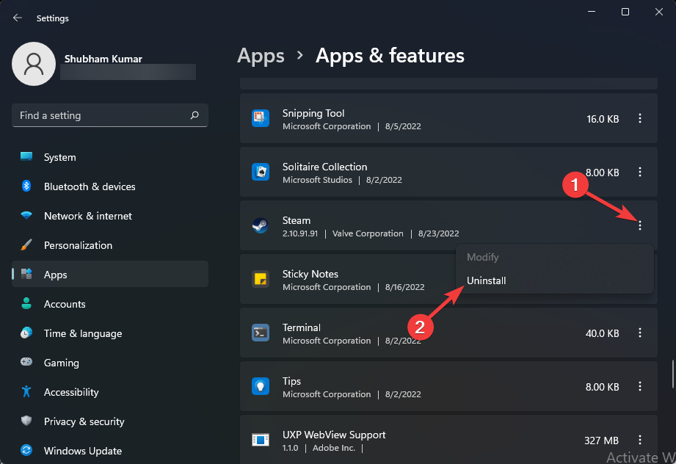The width and height of the screenshot is (676, 464).
Task: Click the Shubham Kumar account name
Action: click(x=103, y=59)
